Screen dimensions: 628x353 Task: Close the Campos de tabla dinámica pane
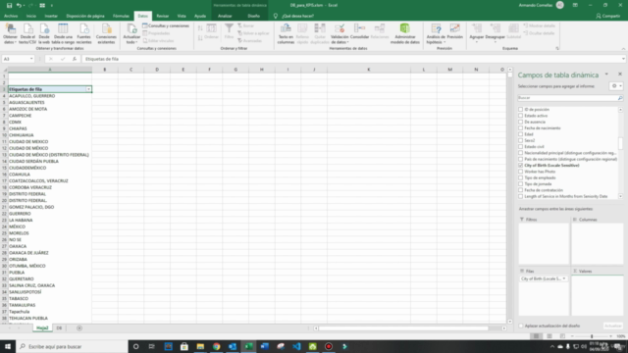point(620,75)
